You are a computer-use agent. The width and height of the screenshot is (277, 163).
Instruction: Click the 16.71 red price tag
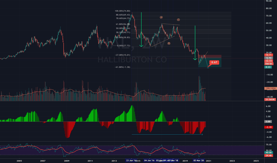click(269, 55)
